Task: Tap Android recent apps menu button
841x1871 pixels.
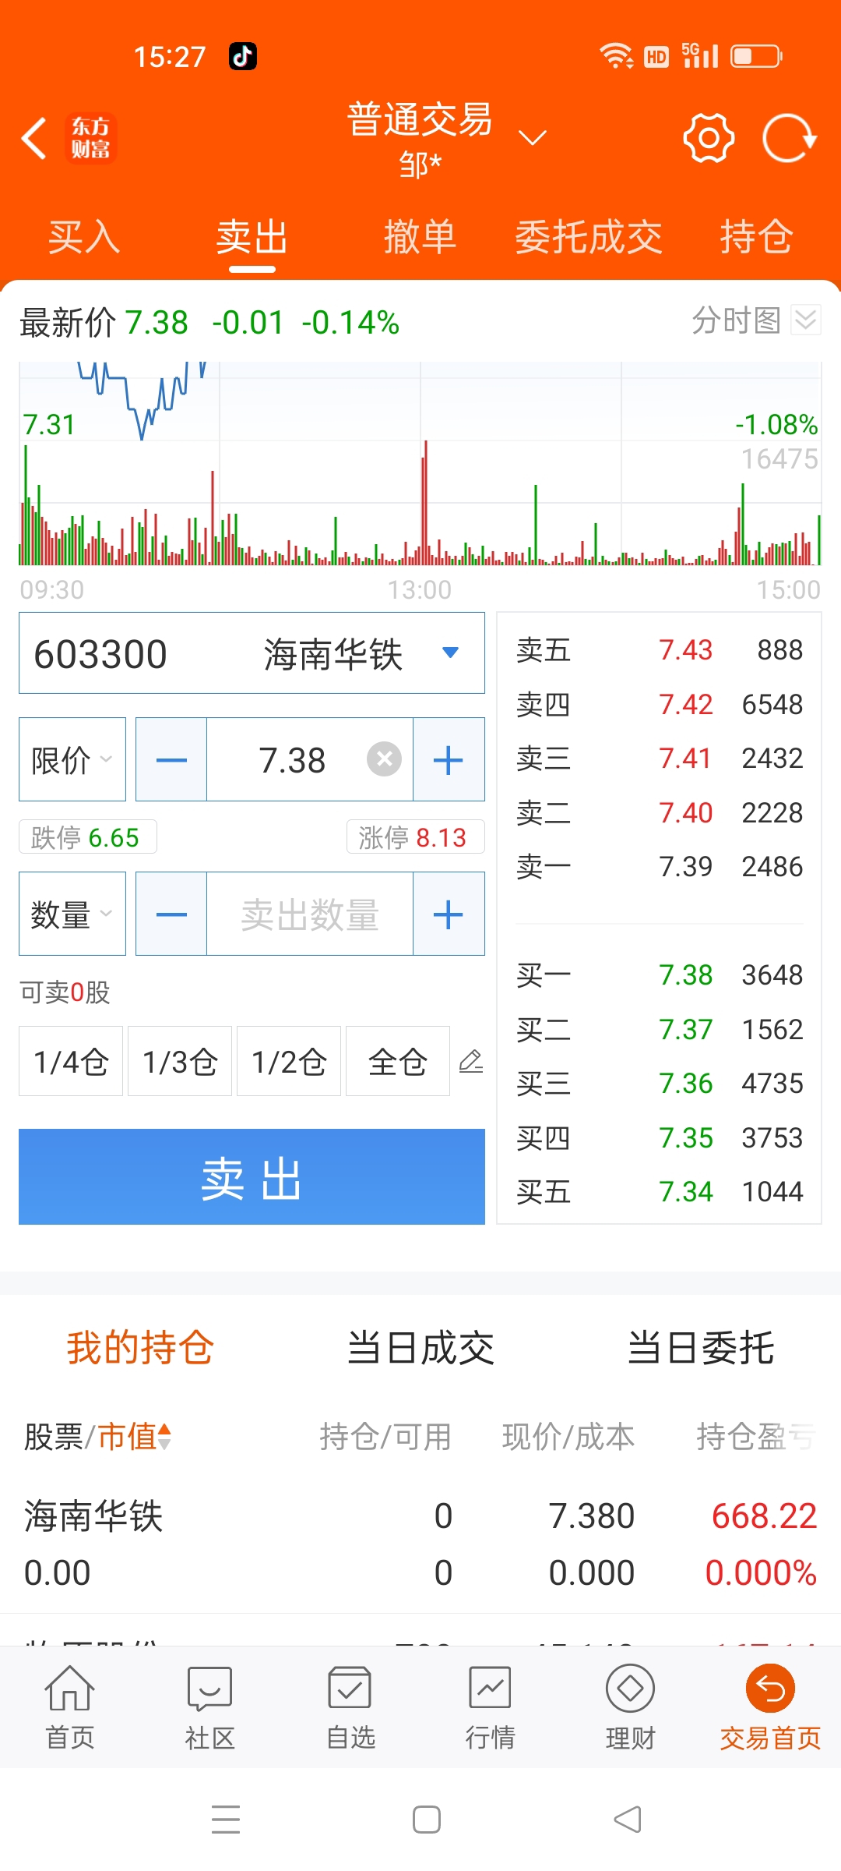Action: (x=226, y=1819)
